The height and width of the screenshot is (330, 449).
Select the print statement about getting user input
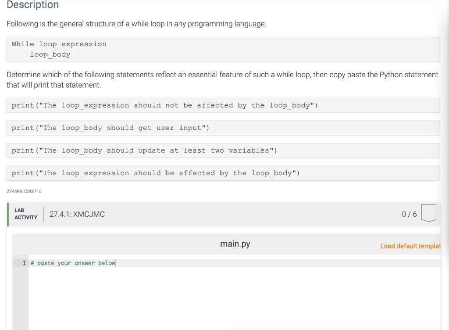[111, 128]
